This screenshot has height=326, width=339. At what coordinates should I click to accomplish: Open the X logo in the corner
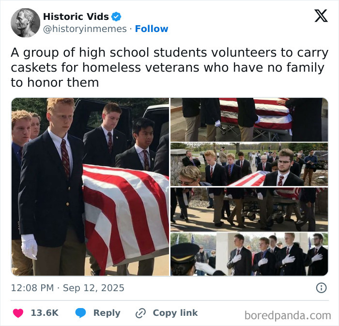321,16
